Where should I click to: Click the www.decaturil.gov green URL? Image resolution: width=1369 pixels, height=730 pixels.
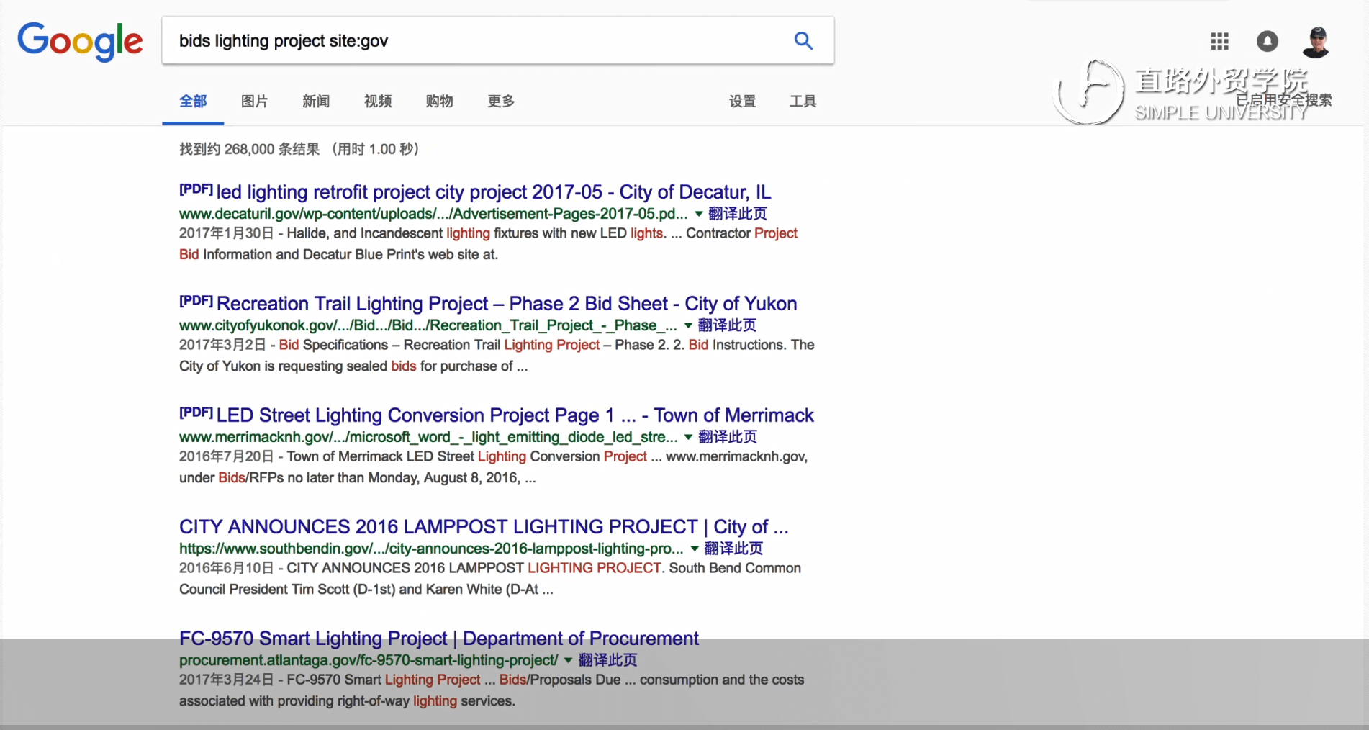[x=433, y=214]
